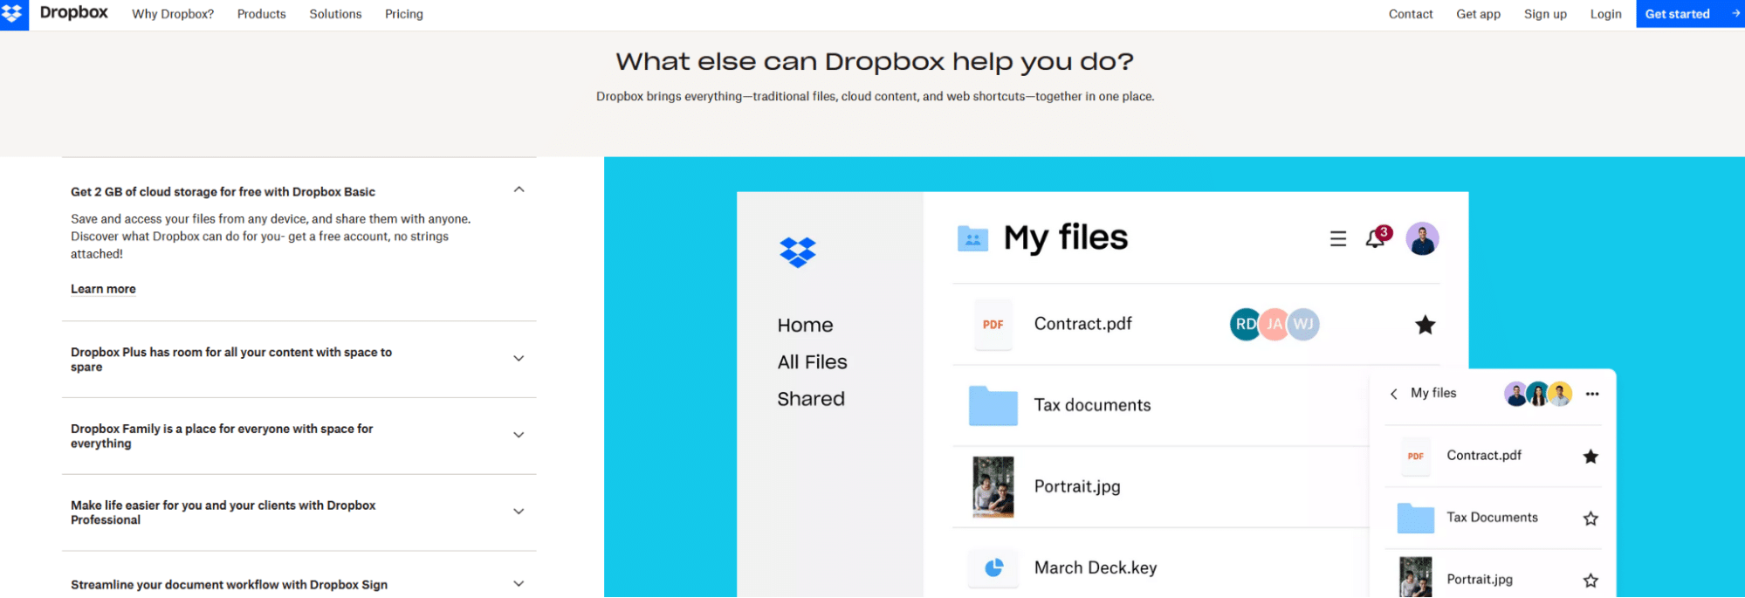
Task: Click the Tax Documents folder icon in mobile panel
Action: tap(1416, 519)
